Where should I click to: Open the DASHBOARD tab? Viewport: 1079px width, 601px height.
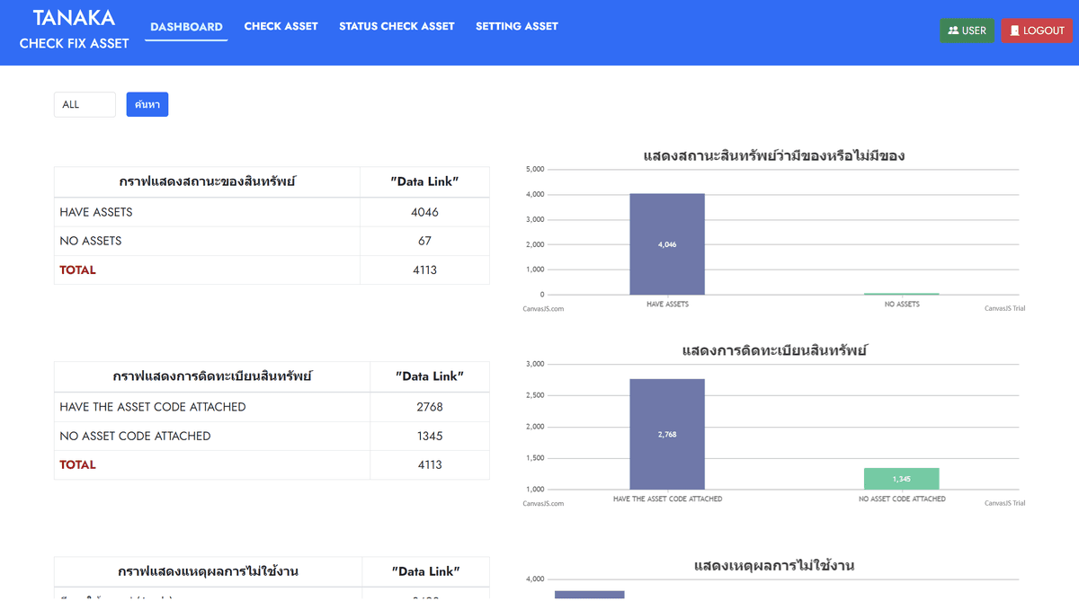pyautogui.click(x=186, y=27)
